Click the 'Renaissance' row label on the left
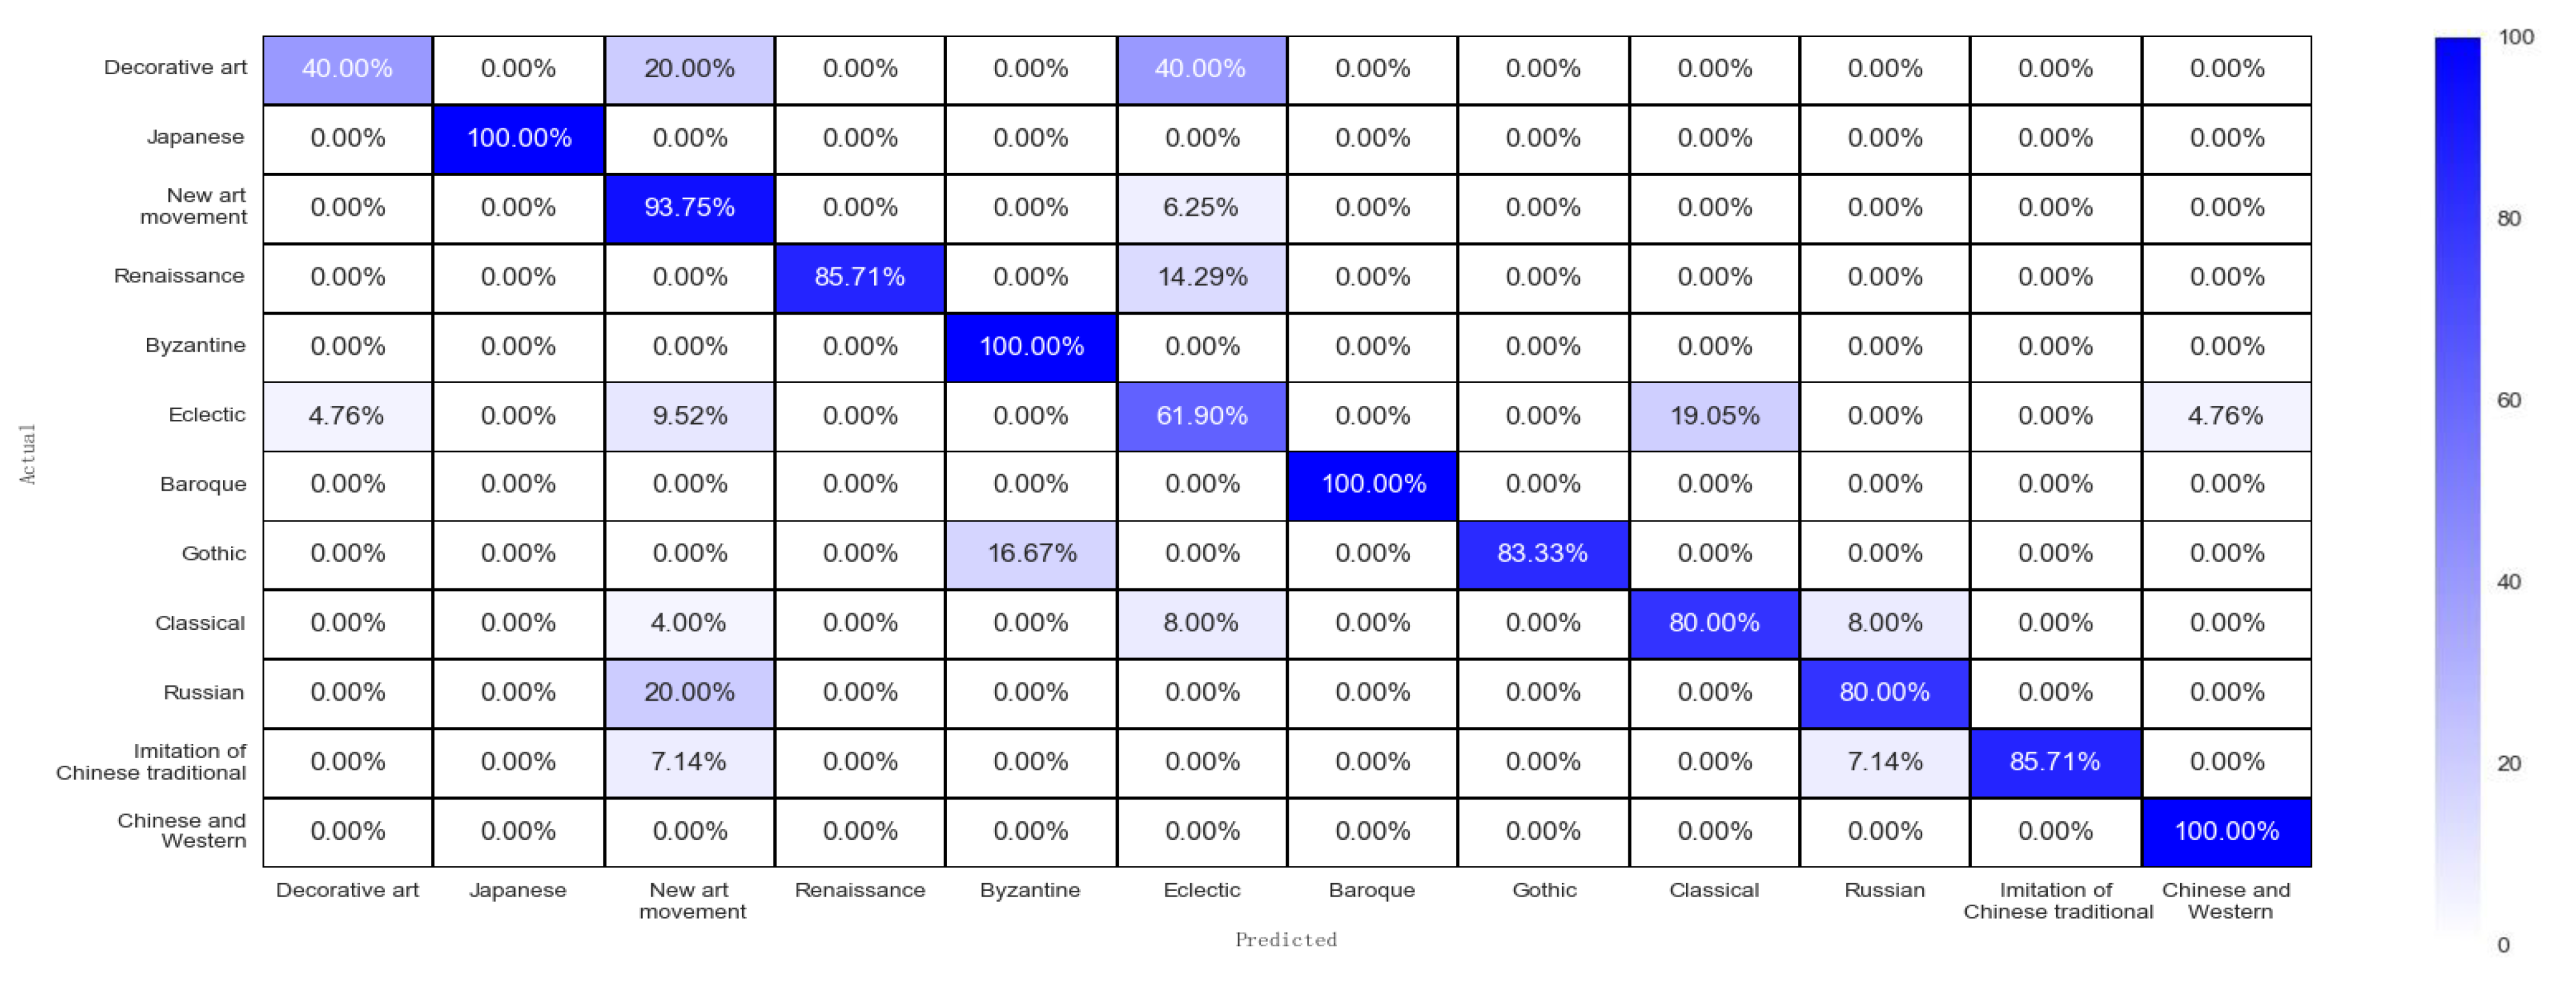The image size is (2576, 984). pos(179,276)
